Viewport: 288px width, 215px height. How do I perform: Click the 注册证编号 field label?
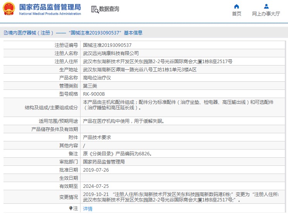point(66,45)
